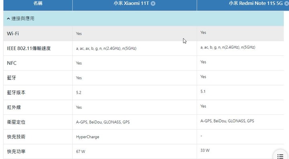Select Xiaomi 11T 紅外線 Yes value
This screenshot has height=159, width=289.
coord(79,107)
